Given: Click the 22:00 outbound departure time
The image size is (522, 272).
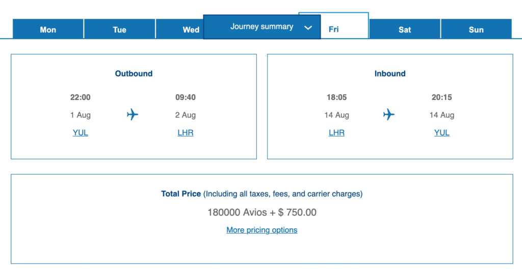Looking at the screenshot, I should point(81,97).
